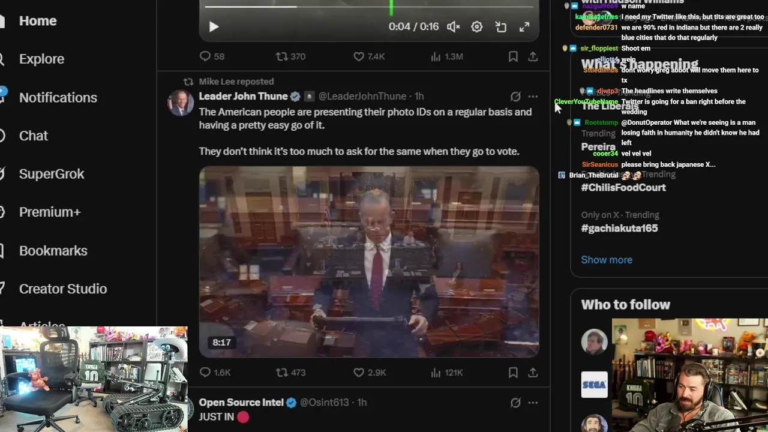This screenshot has width=768, height=432.
Task: Like the post with 7.4K likes
Action: (369, 56)
